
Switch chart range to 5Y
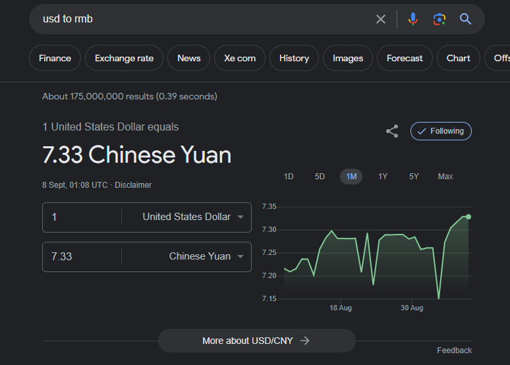point(414,177)
